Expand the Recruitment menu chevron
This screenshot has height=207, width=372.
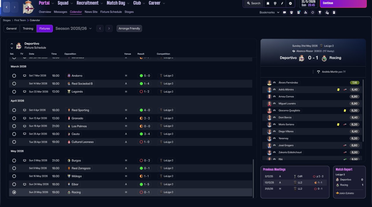point(101,3)
